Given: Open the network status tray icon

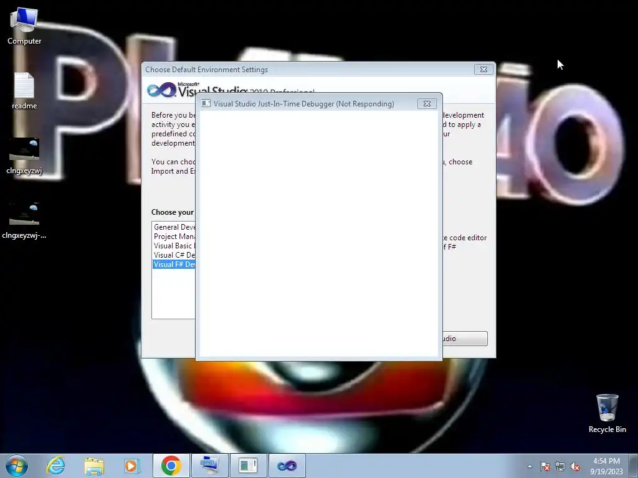Looking at the screenshot, I should pyautogui.click(x=560, y=466).
